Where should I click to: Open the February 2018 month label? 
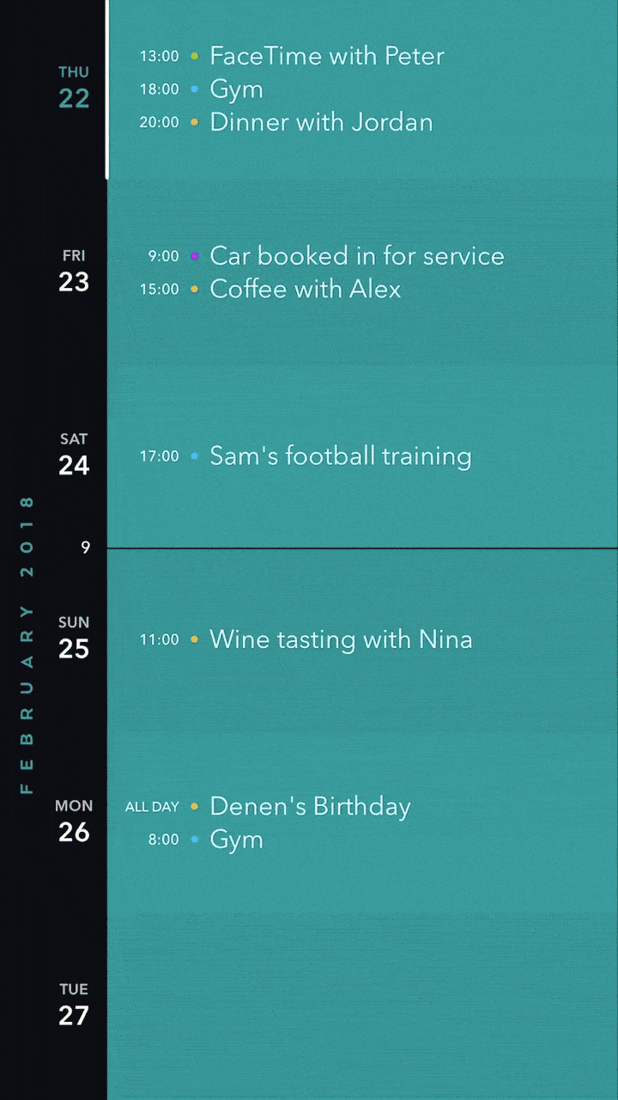[x=27, y=645]
